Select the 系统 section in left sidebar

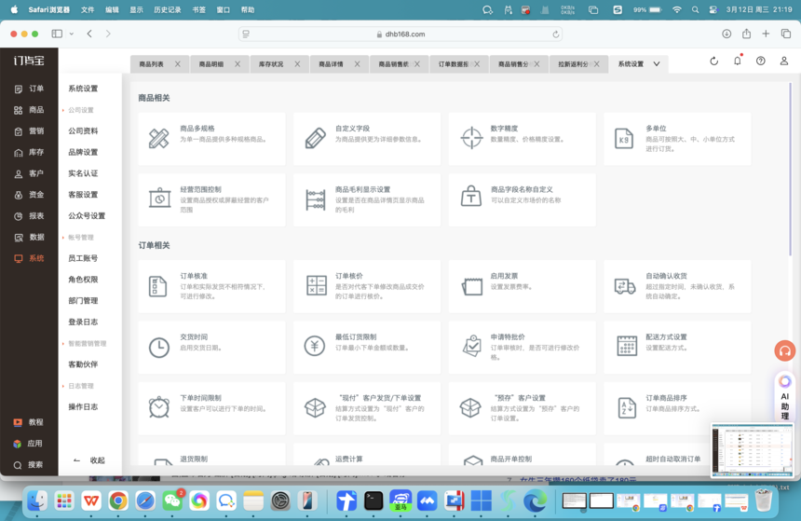pos(29,259)
